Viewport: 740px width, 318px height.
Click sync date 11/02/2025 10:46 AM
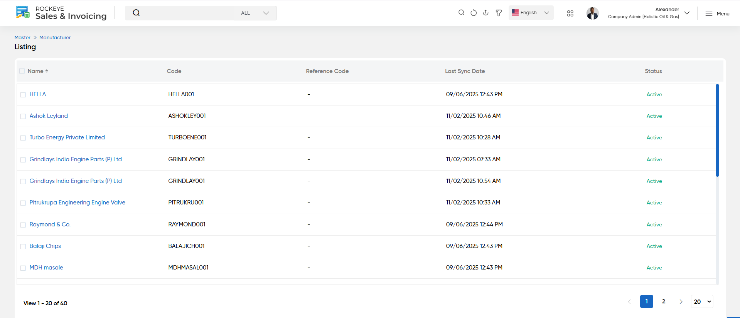click(x=474, y=116)
